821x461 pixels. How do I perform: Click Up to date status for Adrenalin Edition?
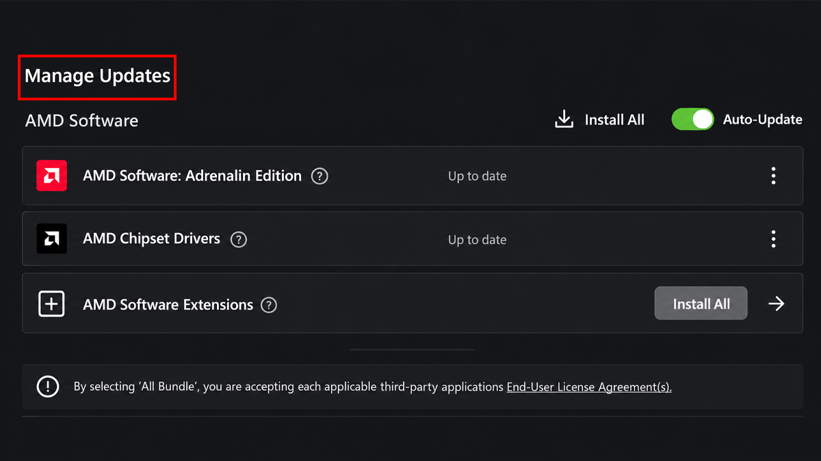[478, 176]
